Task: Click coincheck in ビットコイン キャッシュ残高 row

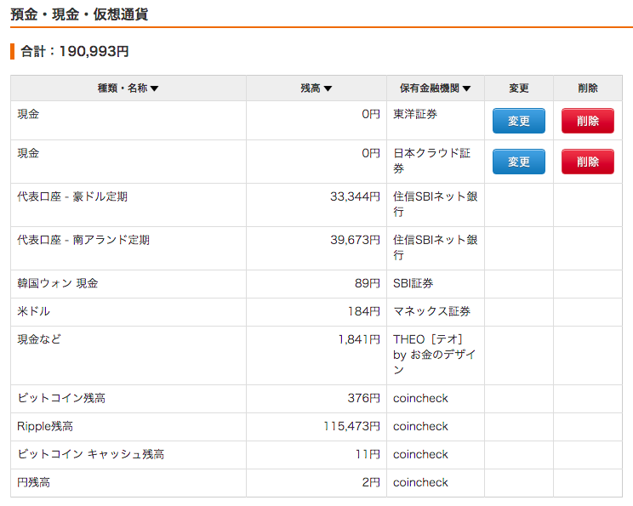Action: 420,454
